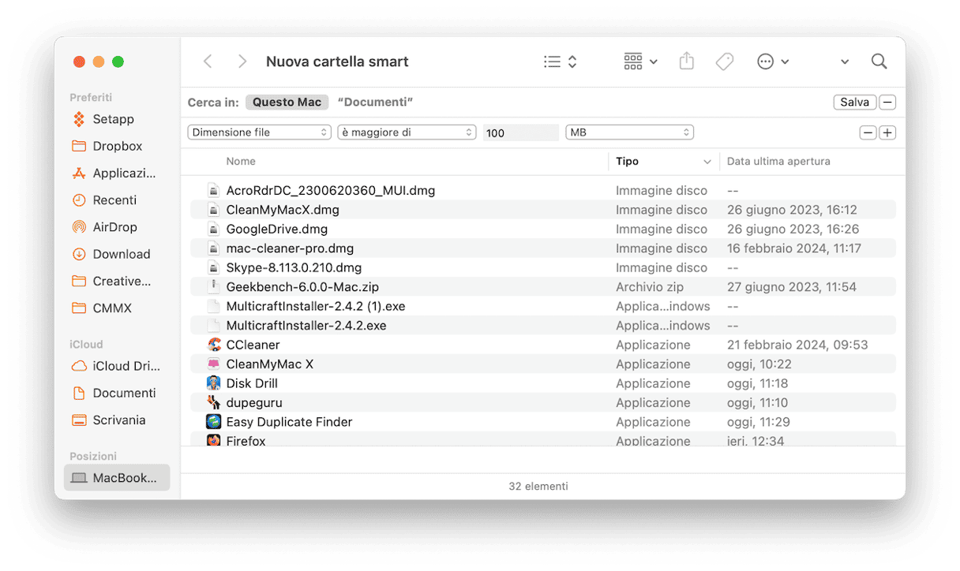Click the date 27 giugno 2023, 11:54
960x571 pixels.
coord(792,287)
